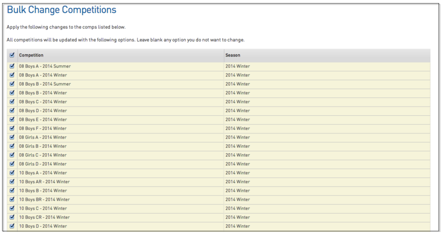Uncheck 10 Boys A - 2014 Winter checkbox

[12, 173]
